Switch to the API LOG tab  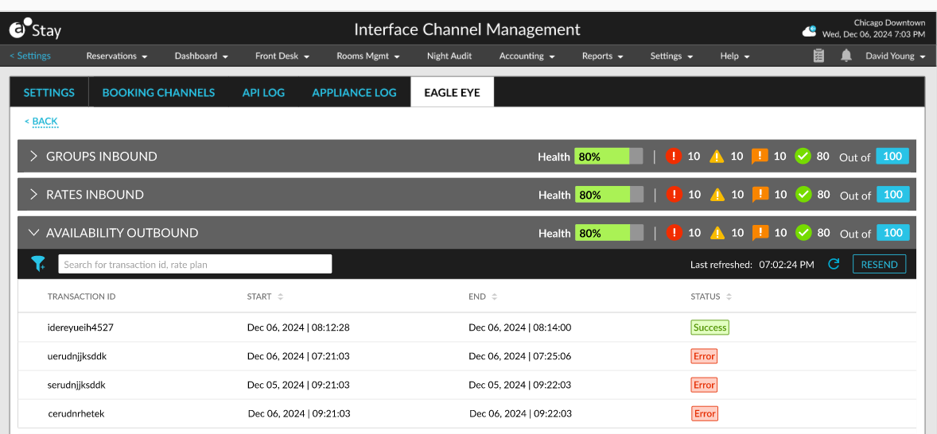pos(263,92)
